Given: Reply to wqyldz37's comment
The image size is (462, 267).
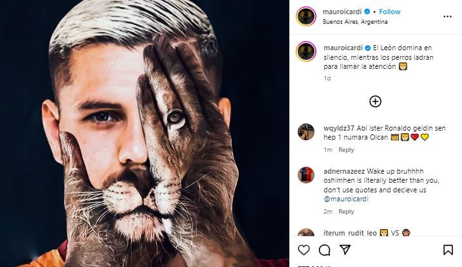Looking at the screenshot, I should [347, 150].
